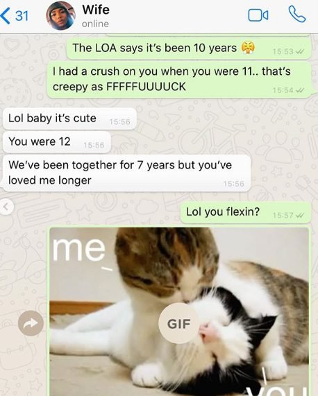The height and width of the screenshot is (396, 318).
Task: Tap the 'We've been together for 7 years' message
Action: point(126,173)
